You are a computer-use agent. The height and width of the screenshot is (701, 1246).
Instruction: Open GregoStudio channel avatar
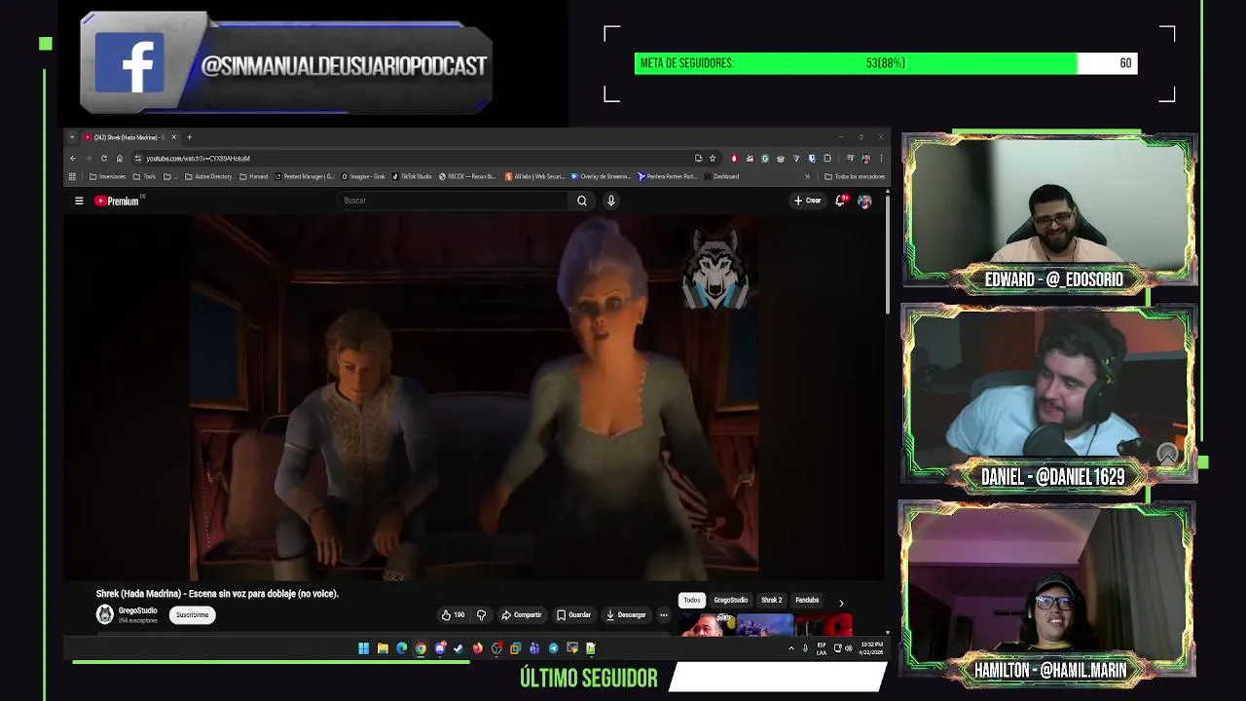(x=105, y=614)
